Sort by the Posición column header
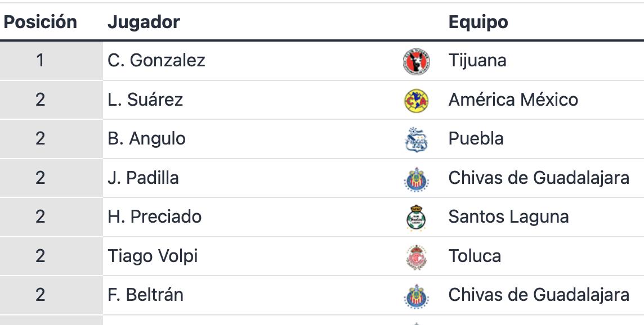 [41, 22]
